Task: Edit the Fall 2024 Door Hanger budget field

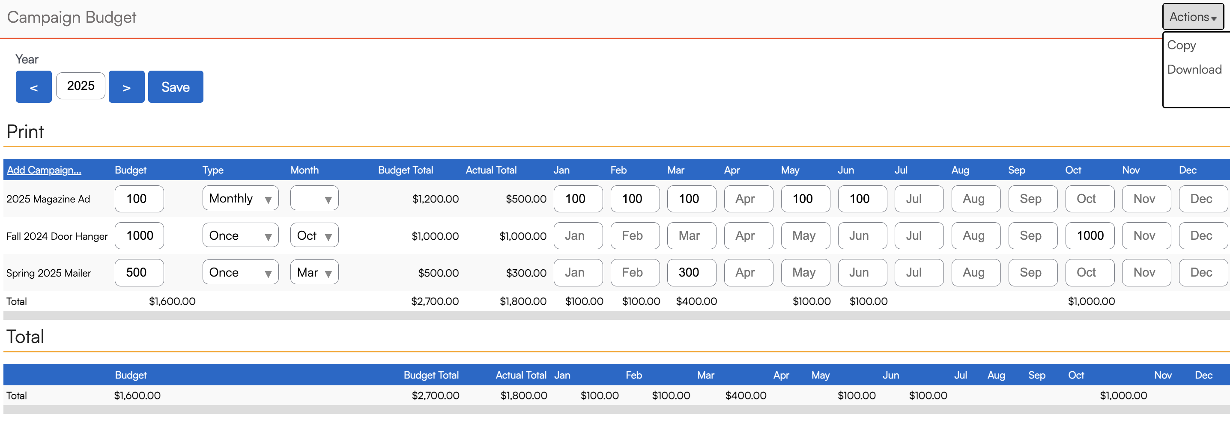Action: (x=140, y=235)
